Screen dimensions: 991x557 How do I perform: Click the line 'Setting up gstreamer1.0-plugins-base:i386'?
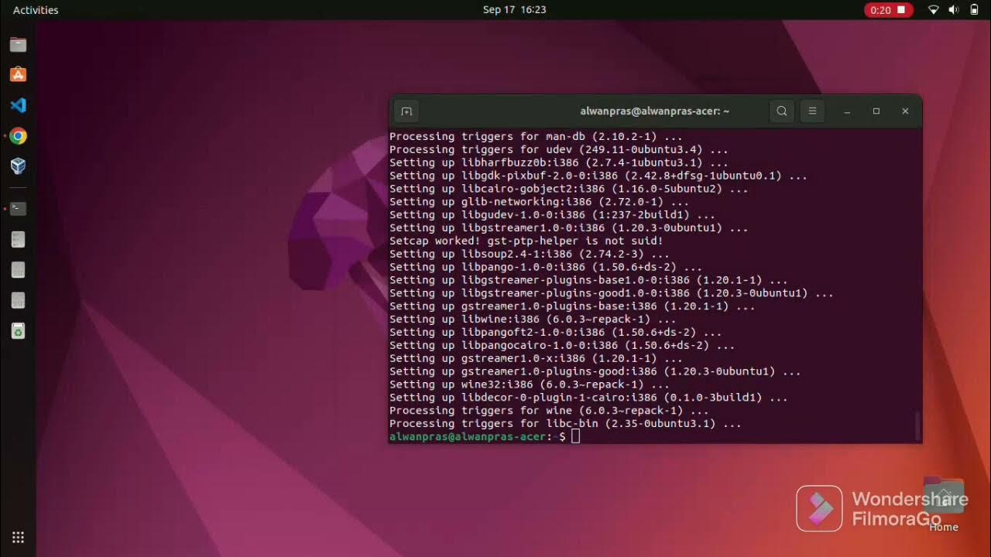[572, 306]
